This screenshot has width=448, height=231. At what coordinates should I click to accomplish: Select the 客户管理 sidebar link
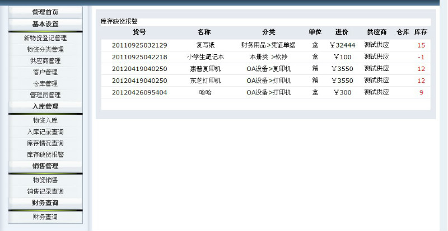[45, 72]
